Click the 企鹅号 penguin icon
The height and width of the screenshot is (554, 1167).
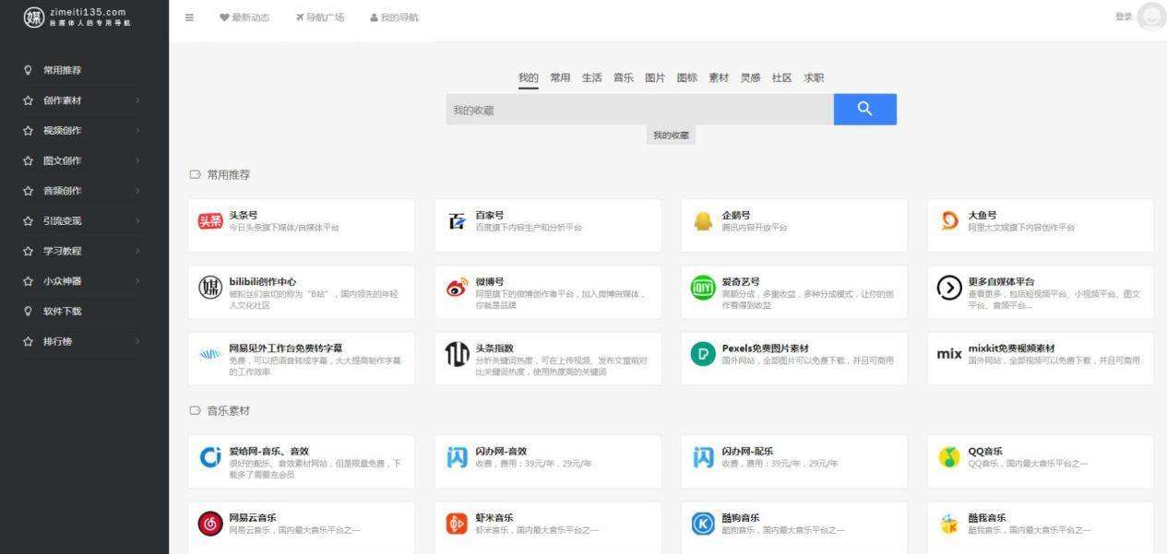pyautogui.click(x=703, y=220)
